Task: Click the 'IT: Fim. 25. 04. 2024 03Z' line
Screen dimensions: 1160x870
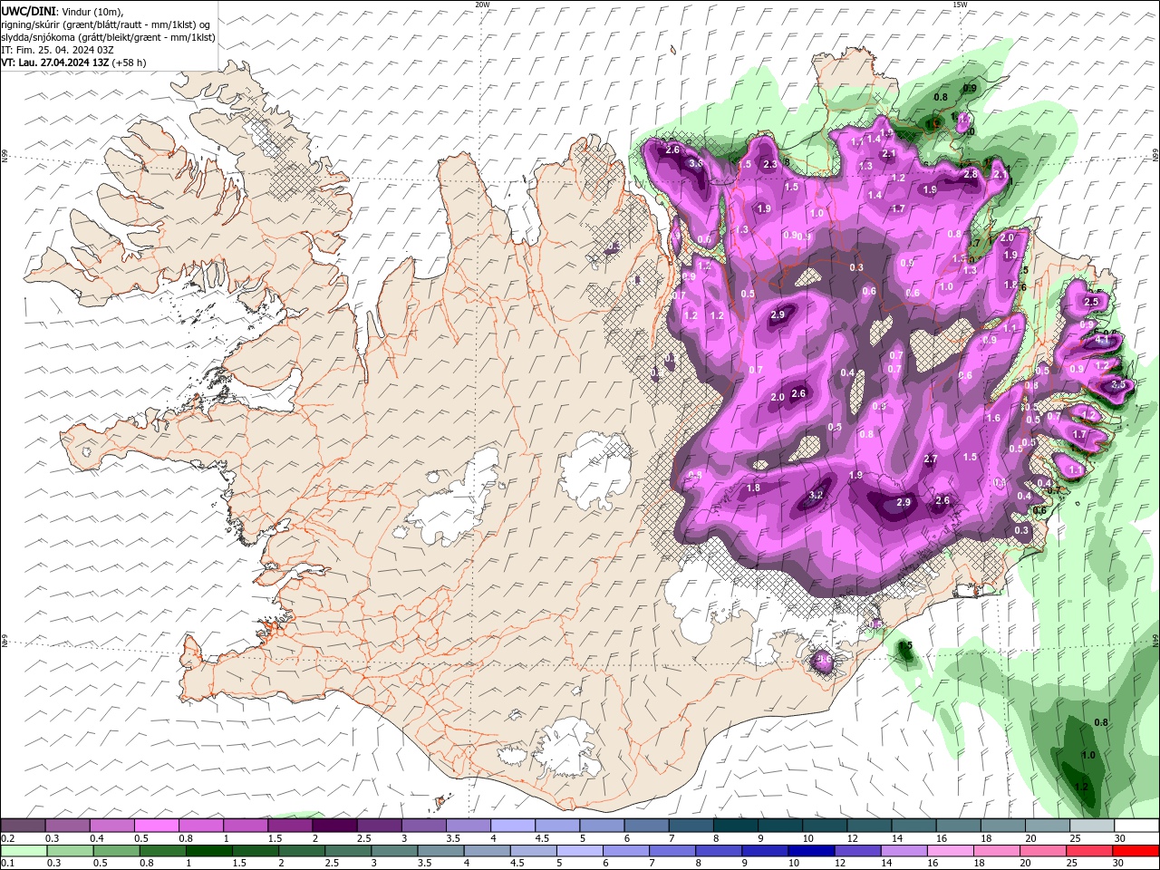Action: [57, 50]
